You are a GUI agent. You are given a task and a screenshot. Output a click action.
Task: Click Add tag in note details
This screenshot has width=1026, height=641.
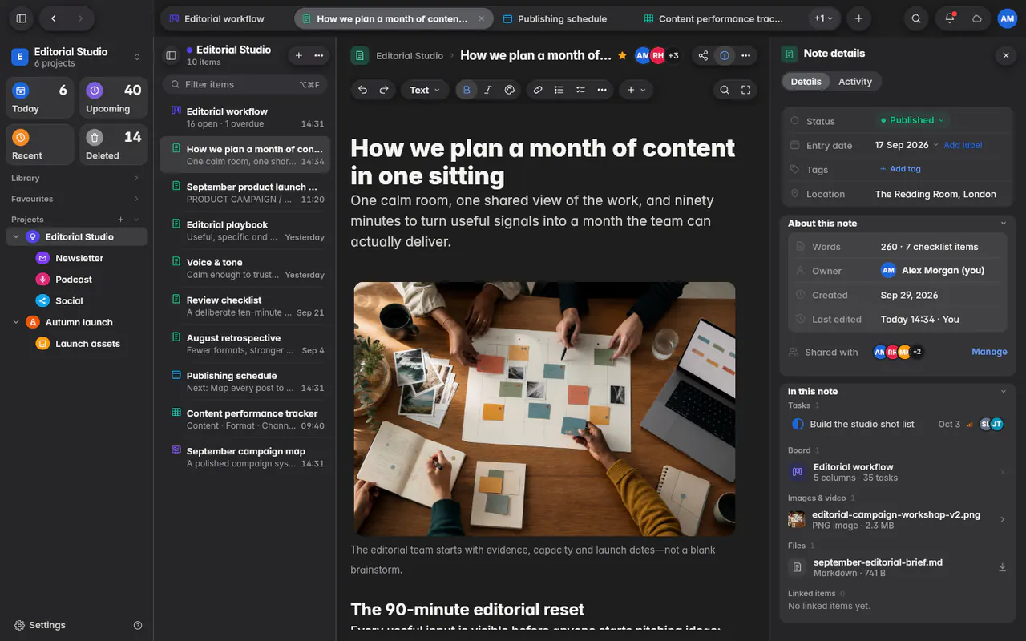[900, 169]
